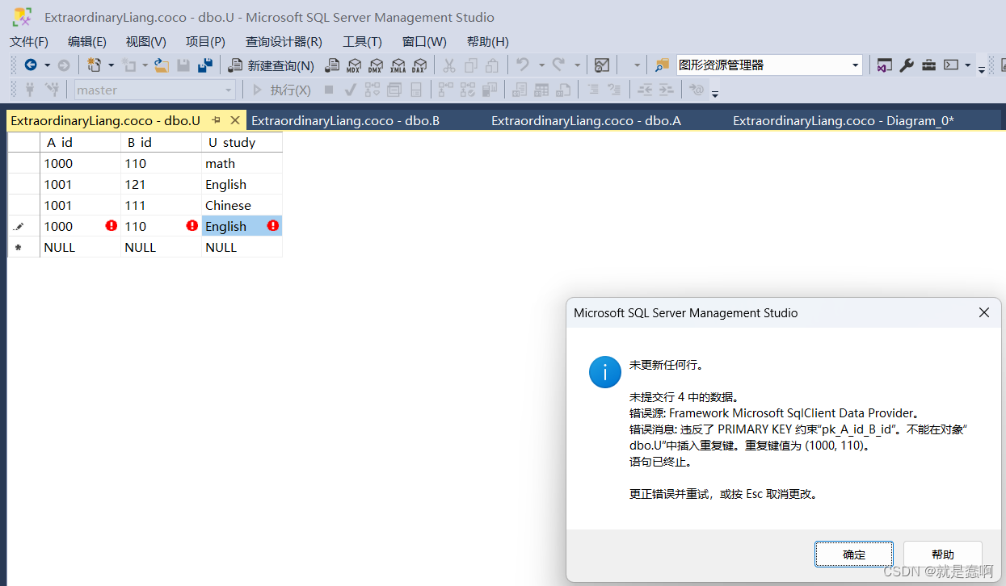Click the B_id cell with value 121
Image resolution: width=1006 pixels, height=586 pixels.
coord(161,184)
